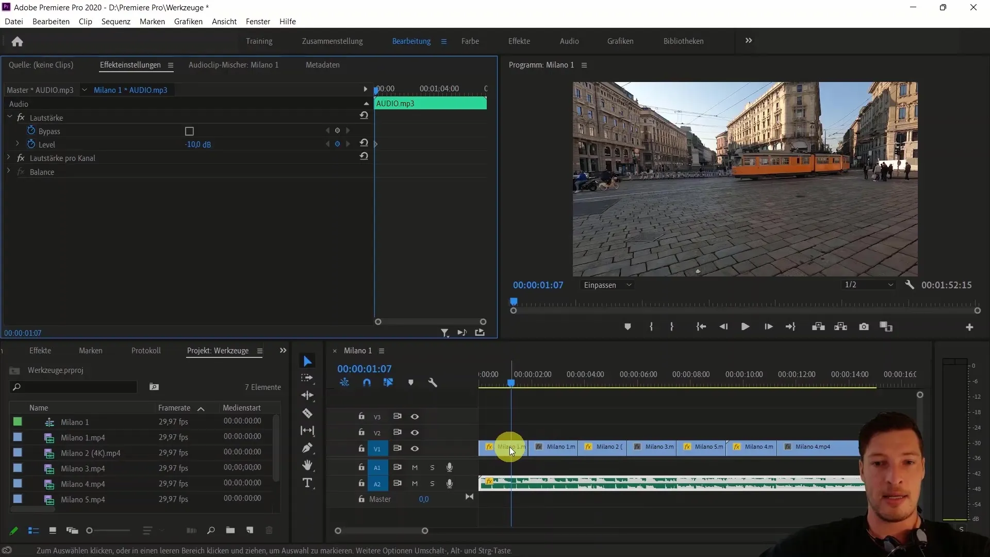Mark In point in Program monitor
This screenshot has height=557, width=990.
651,326
